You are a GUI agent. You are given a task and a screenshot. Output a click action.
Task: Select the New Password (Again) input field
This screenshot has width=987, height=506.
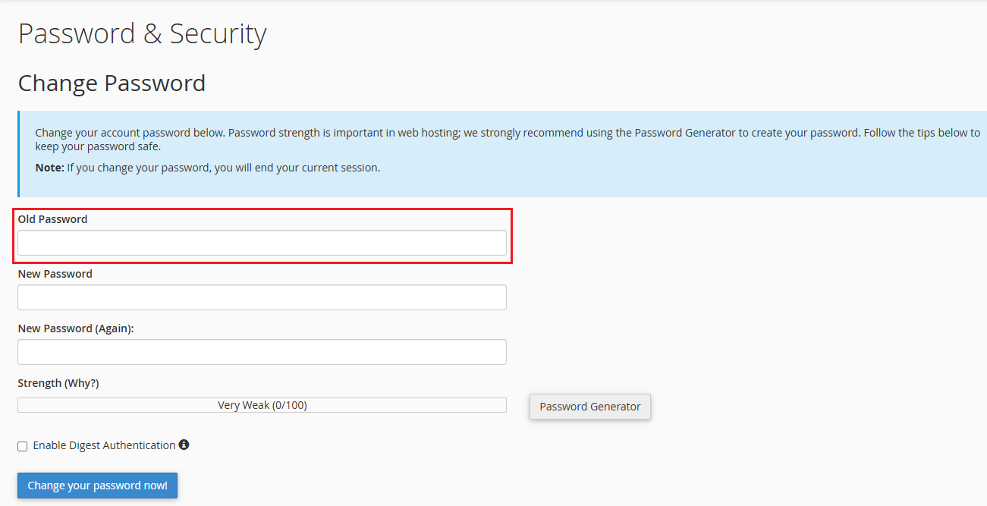coord(262,352)
